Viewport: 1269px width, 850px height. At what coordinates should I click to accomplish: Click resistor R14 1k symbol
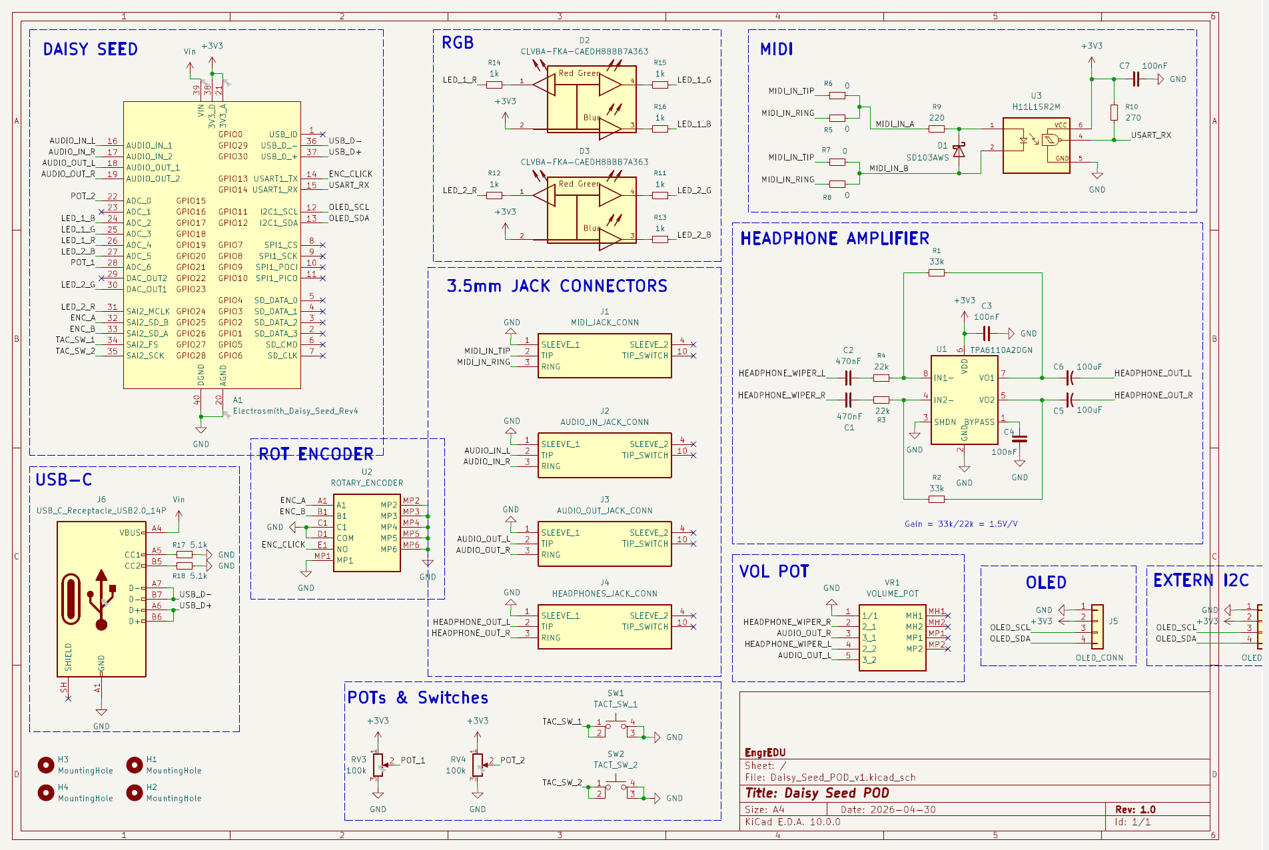tap(494, 85)
